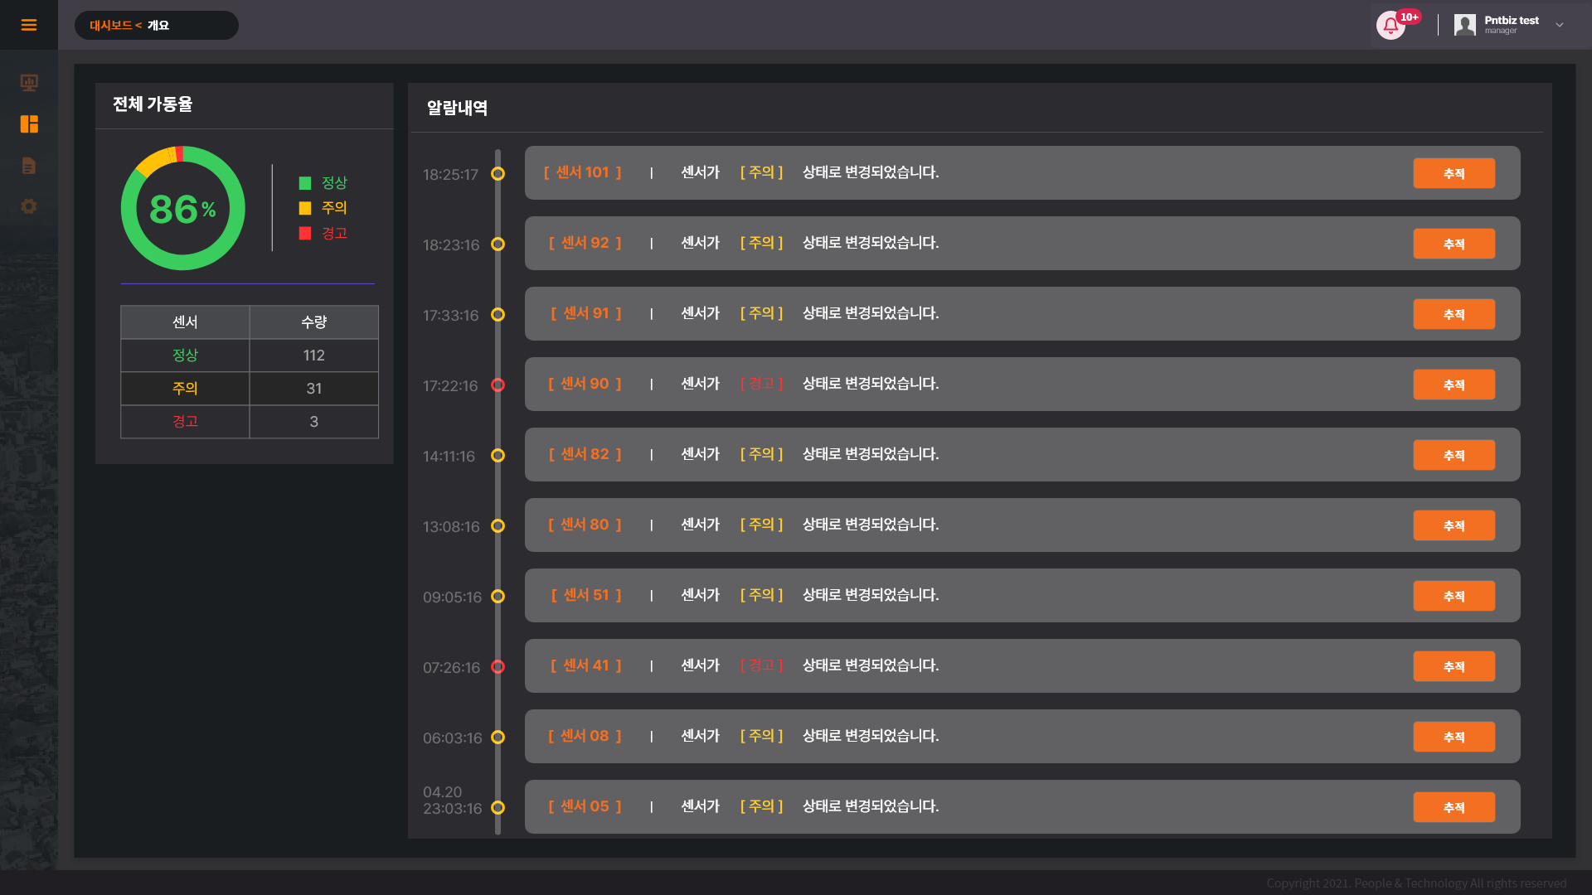Open the document report sidebar icon
This screenshot has width=1592, height=895.
[x=29, y=166]
